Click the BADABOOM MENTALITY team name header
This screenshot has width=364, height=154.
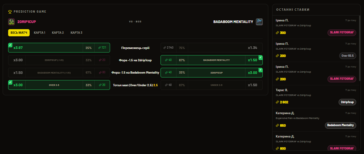233,22
